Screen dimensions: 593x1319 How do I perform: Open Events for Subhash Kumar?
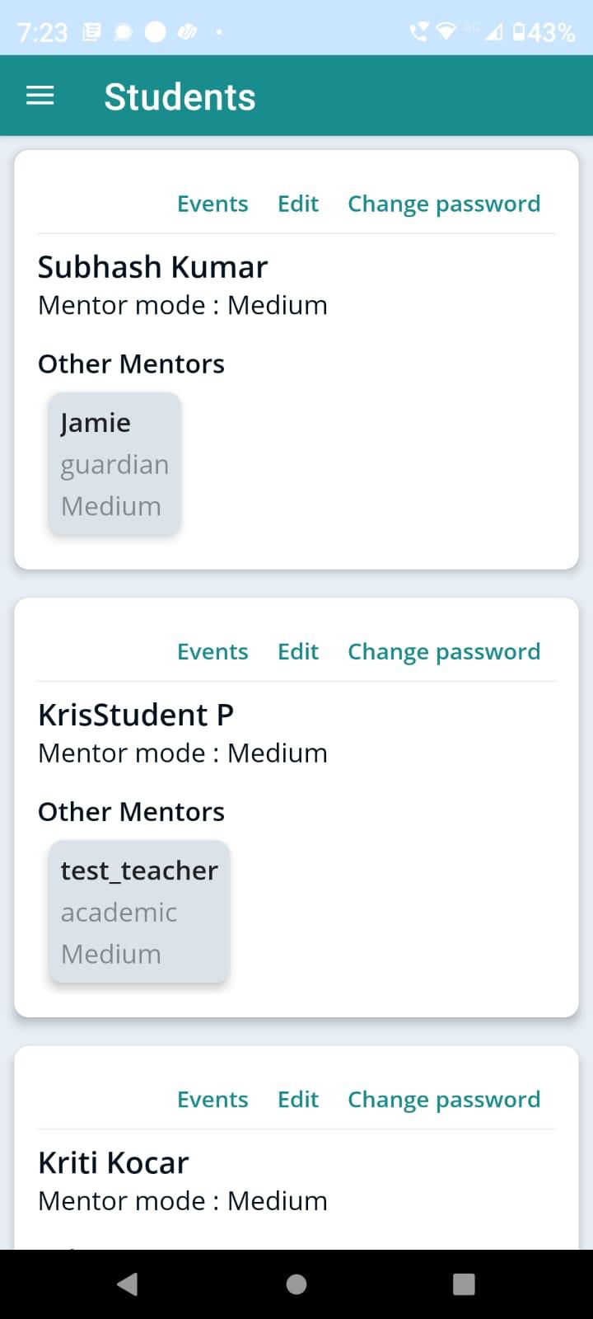212,204
